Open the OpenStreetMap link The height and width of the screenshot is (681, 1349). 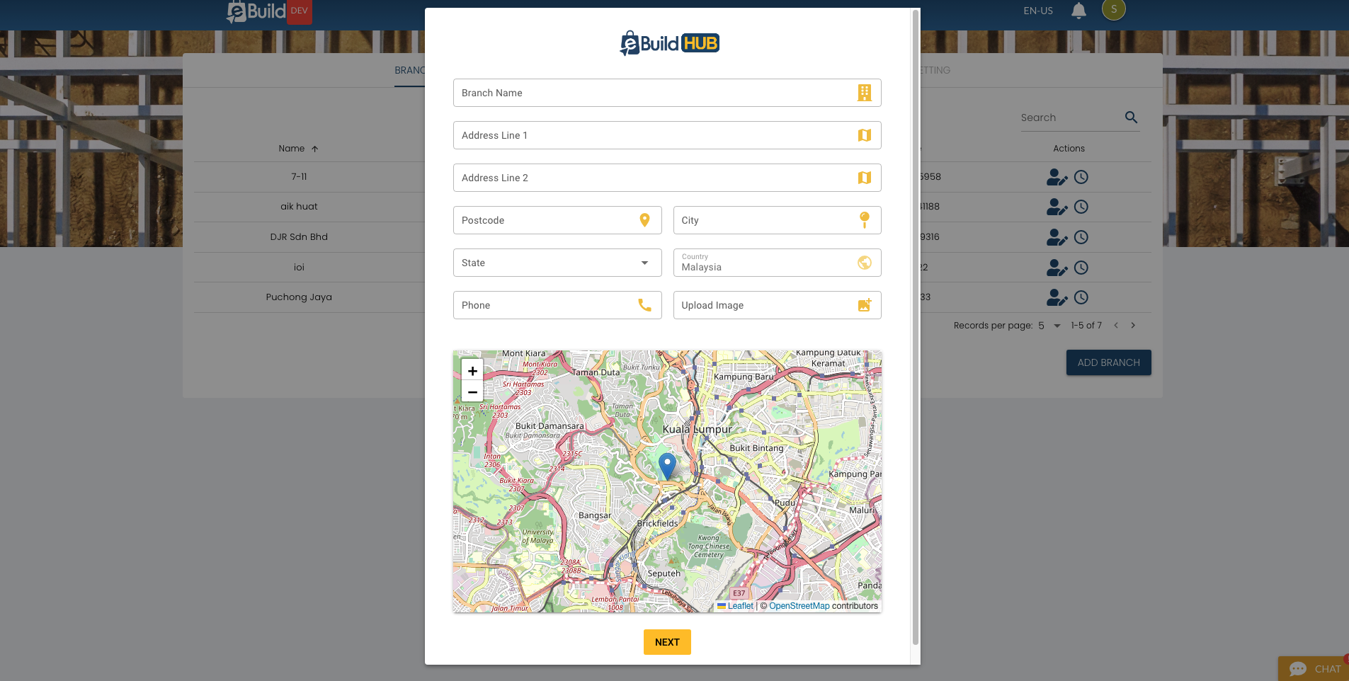(x=799, y=606)
